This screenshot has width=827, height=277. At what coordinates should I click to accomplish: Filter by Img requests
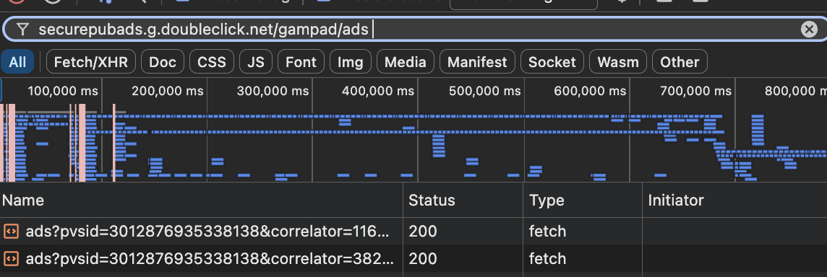tap(350, 62)
